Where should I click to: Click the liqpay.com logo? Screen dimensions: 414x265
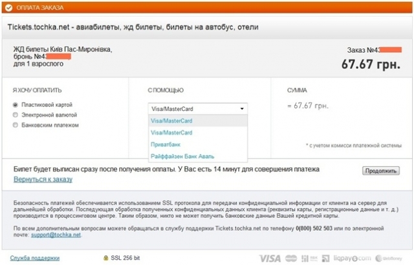coord(352,258)
